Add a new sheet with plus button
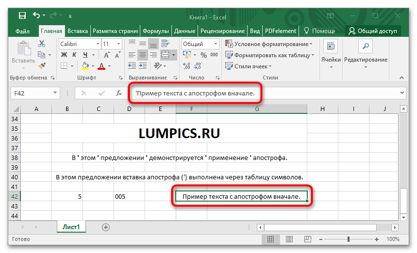Image resolution: width=417 pixels, height=253 pixels. click(106, 227)
